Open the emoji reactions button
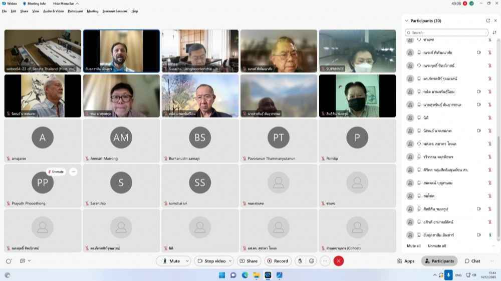The width and height of the screenshot is (501, 281). tap(312, 261)
